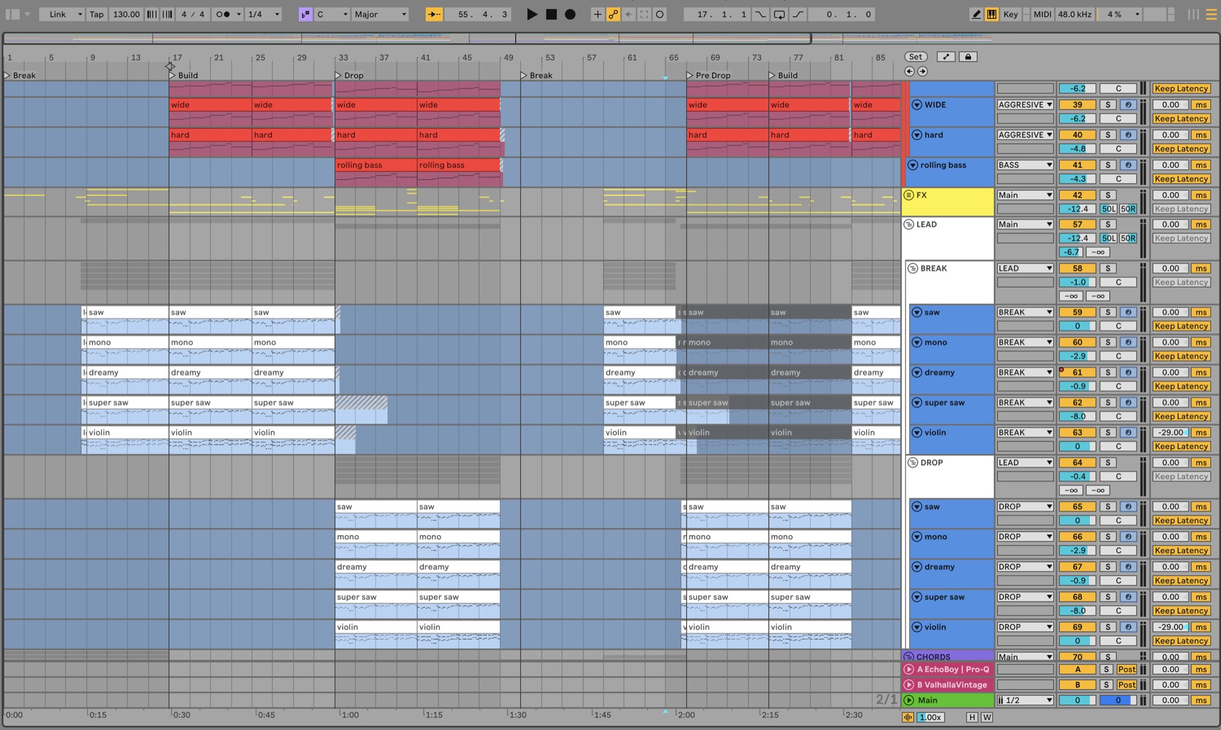
Task: Click the Stop transport button
Action: click(x=551, y=14)
